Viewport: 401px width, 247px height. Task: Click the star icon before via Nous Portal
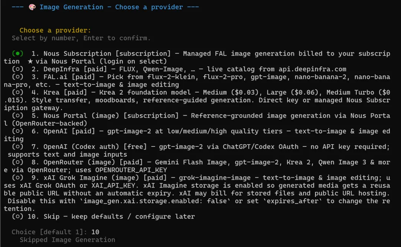[x=30, y=61]
